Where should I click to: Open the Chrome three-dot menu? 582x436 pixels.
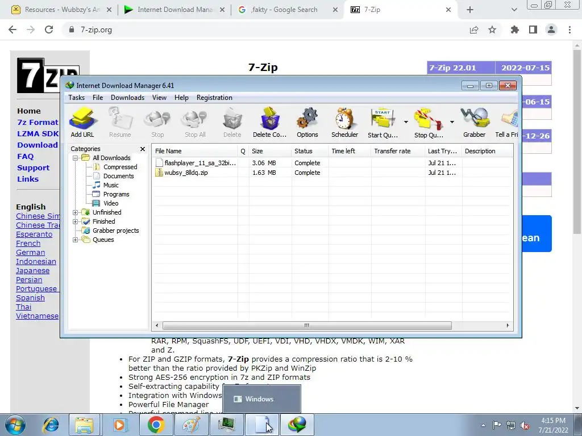tap(569, 30)
